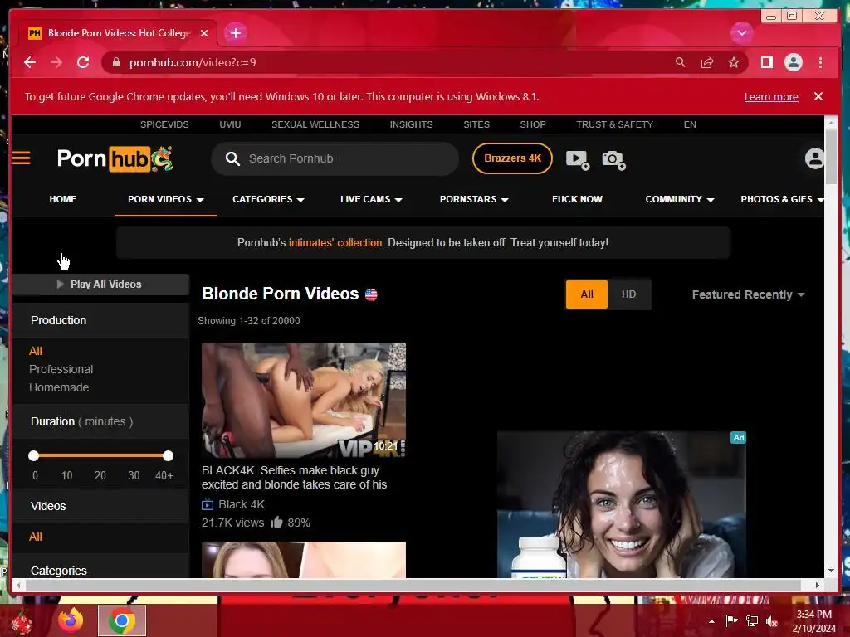Open the Featured Recently sort dropdown
The width and height of the screenshot is (850, 637).
748,294
